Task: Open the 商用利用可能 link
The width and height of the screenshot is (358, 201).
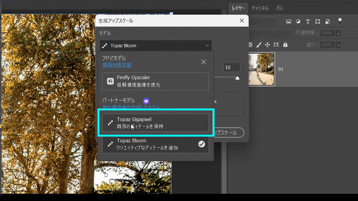Action: tap(117, 65)
